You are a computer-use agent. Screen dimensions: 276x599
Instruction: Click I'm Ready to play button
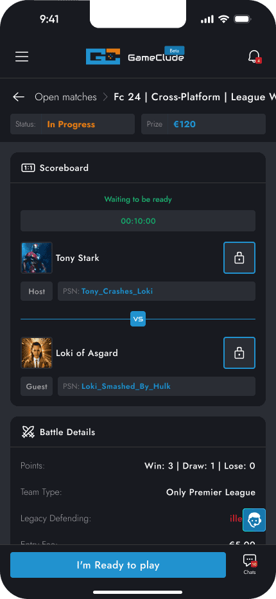(x=118, y=565)
